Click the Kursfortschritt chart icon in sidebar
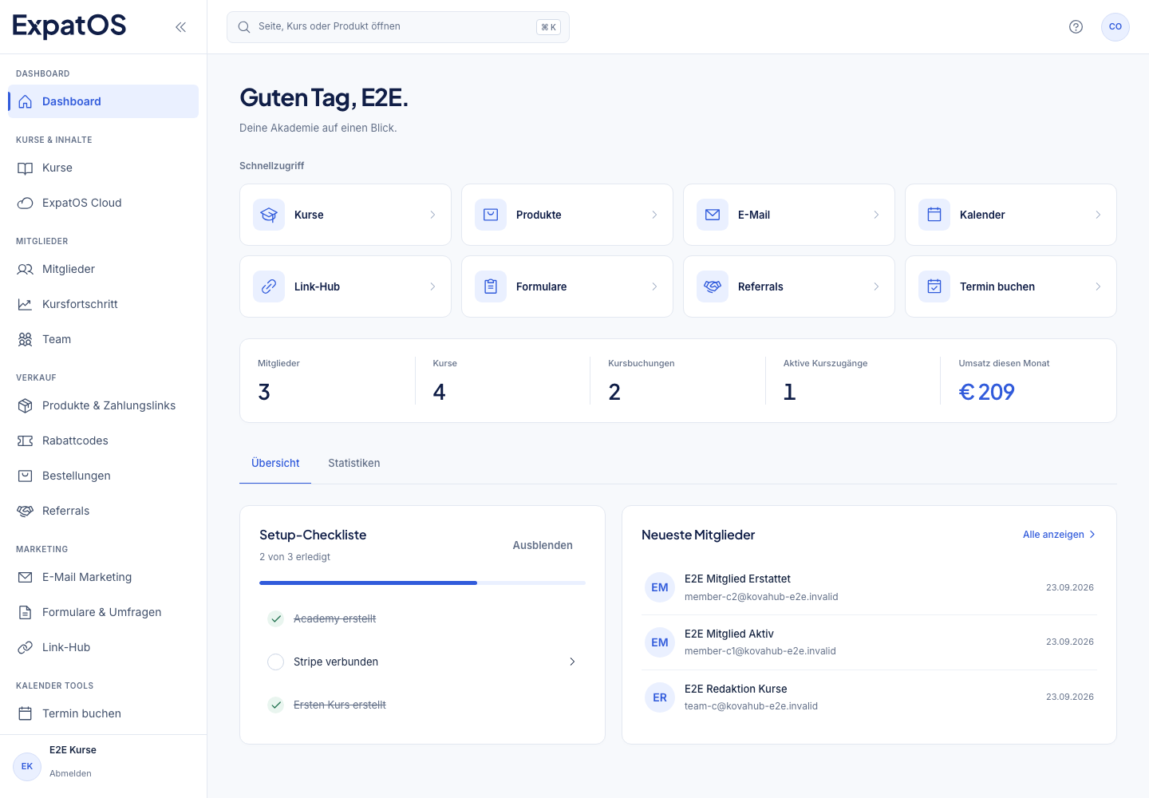This screenshot has height=798, width=1149. pos(26,304)
